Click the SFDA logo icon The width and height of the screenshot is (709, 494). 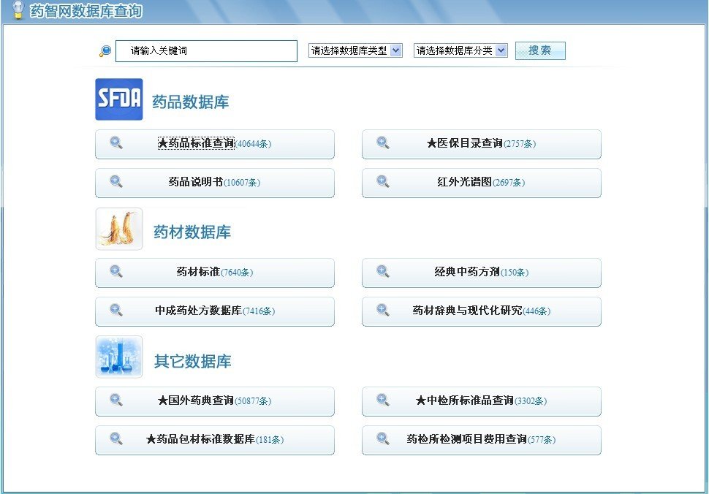coord(119,98)
